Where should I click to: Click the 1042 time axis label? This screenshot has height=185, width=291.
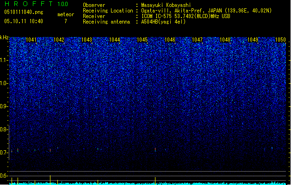coord(59,40)
